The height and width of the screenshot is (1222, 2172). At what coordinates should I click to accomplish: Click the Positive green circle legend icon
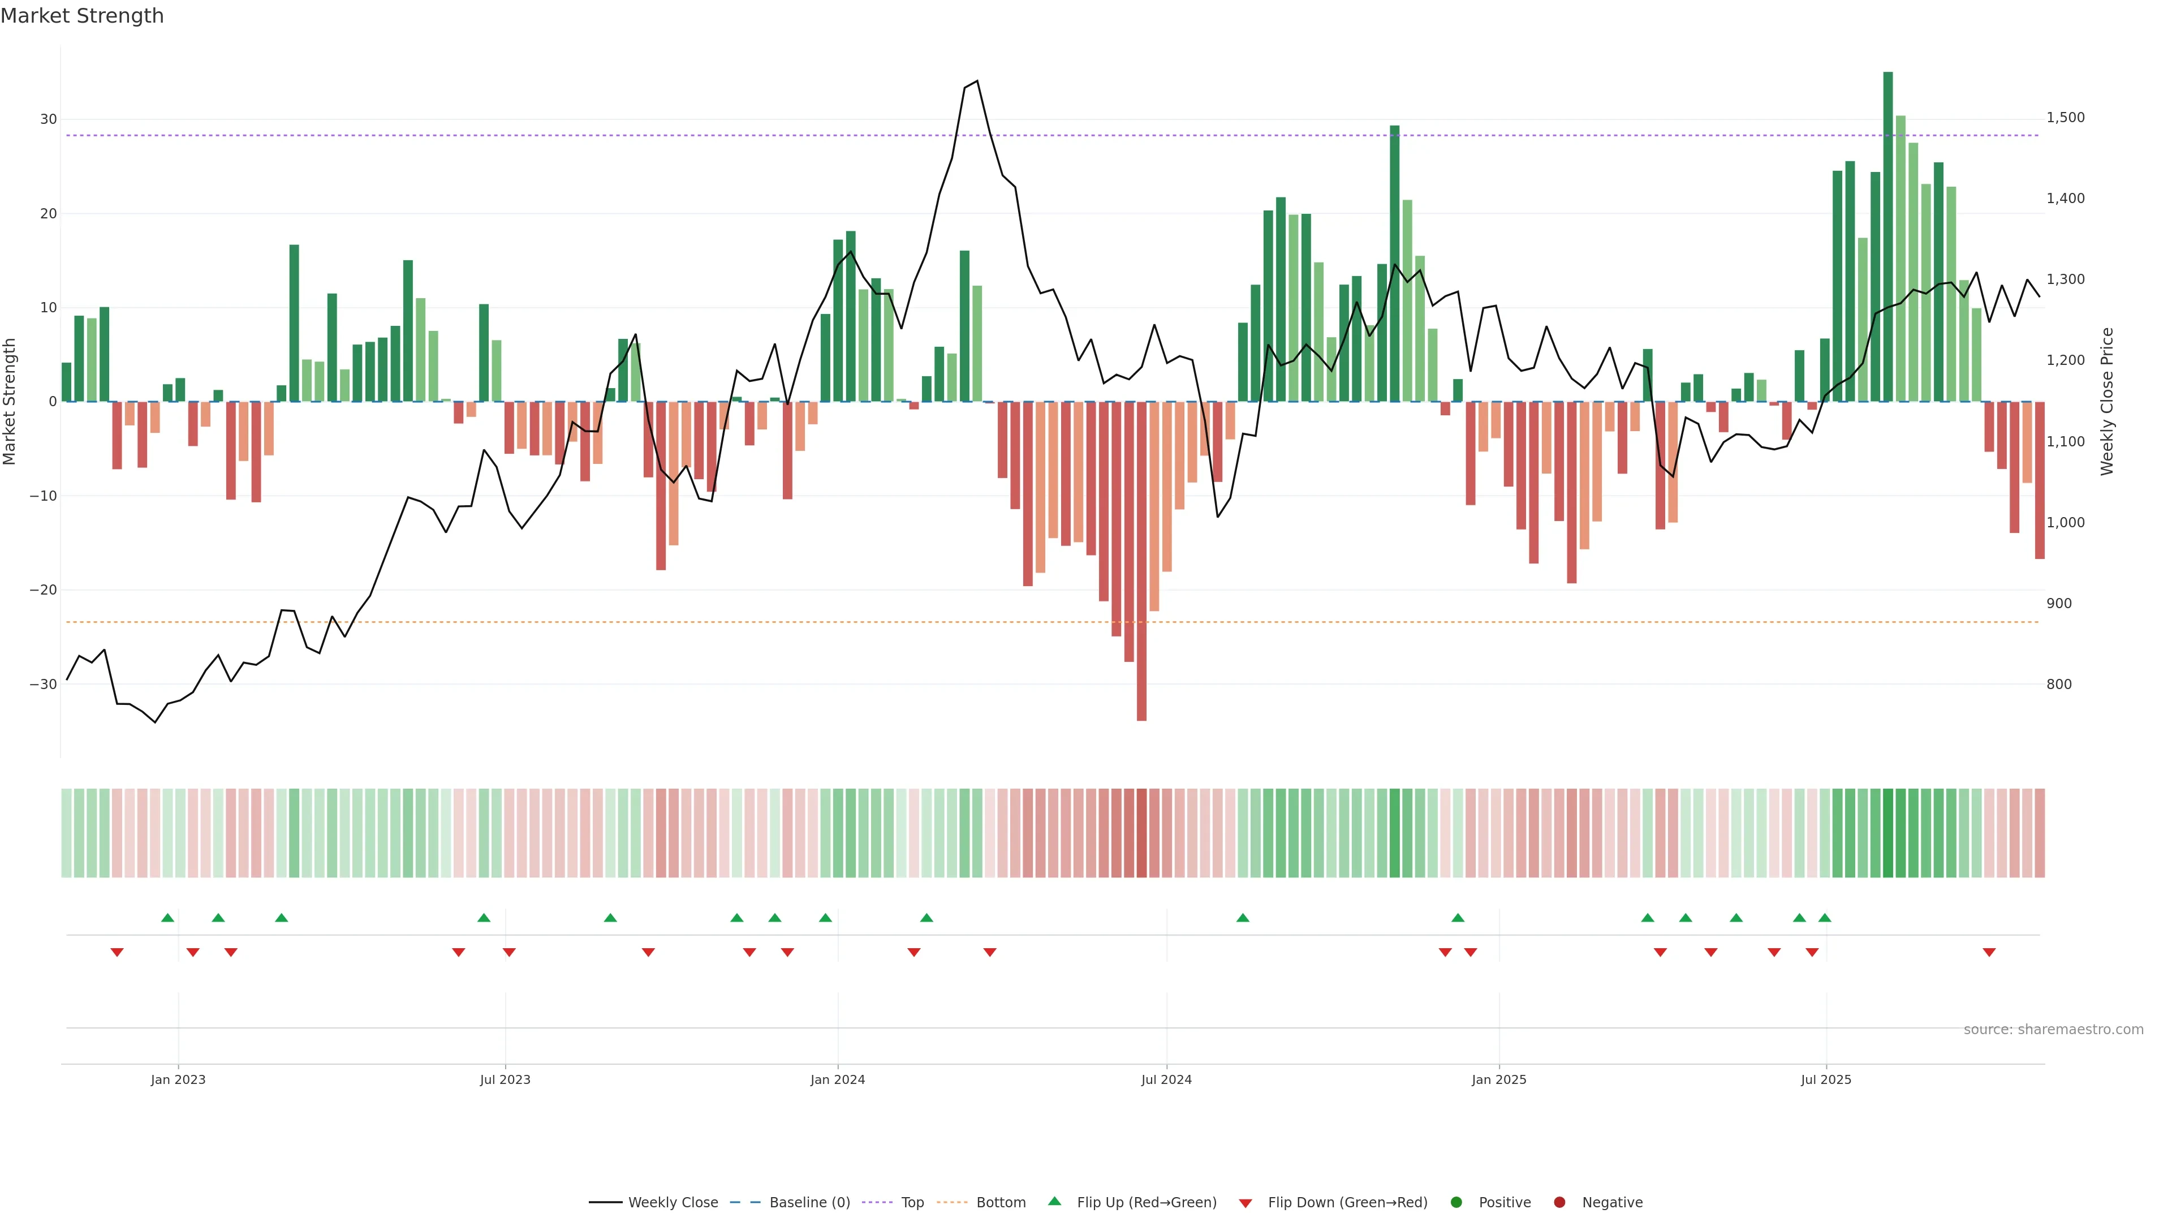(x=1456, y=1203)
